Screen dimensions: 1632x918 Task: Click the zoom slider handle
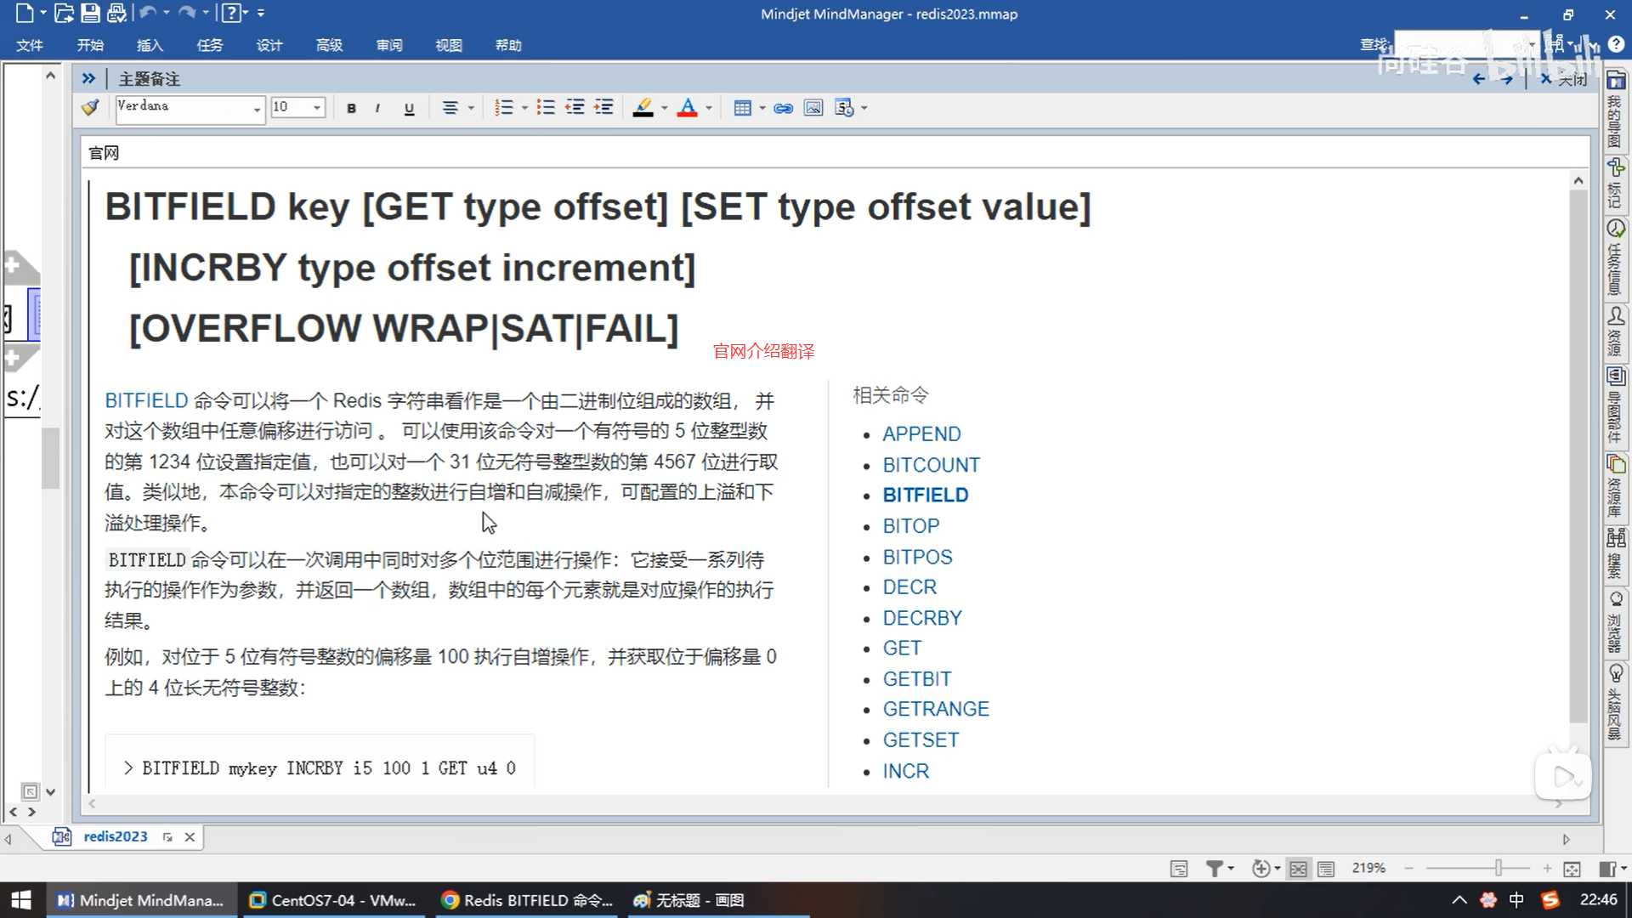click(x=1499, y=868)
